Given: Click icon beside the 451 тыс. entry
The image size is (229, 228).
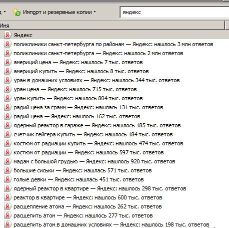Looking at the screenshot, I should 7,179.
